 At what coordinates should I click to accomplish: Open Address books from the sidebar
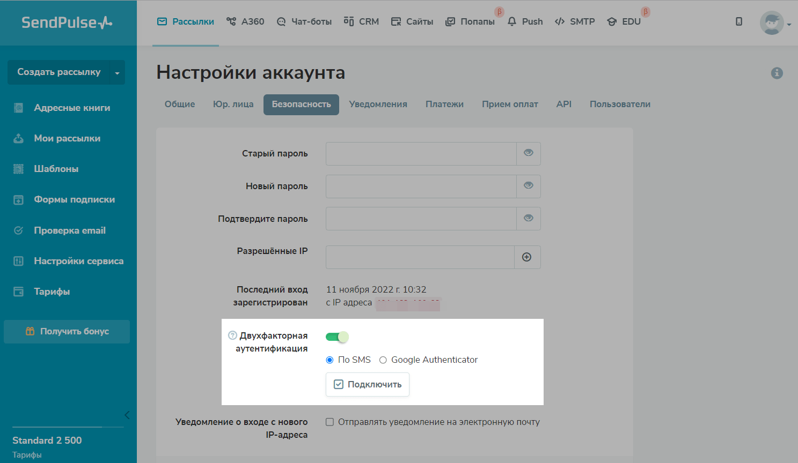[x=72, y=108]
